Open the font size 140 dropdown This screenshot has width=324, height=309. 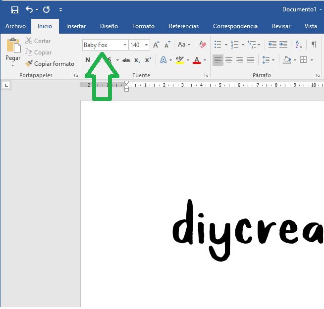coord(146,45)
